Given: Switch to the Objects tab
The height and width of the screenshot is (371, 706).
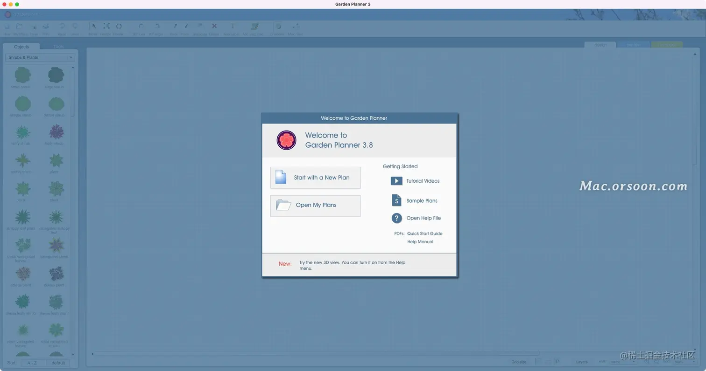Looking at the screenshot, I should [21, 47].
